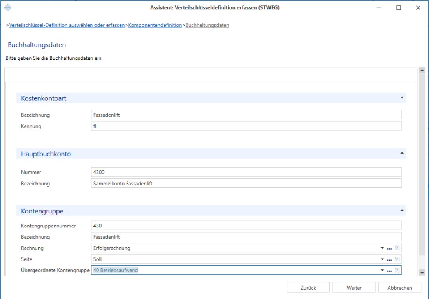This screenshot has width=429, height=299.
Task: Click the Buchhaltungsdaten page heading
Action: pos(37,45)
